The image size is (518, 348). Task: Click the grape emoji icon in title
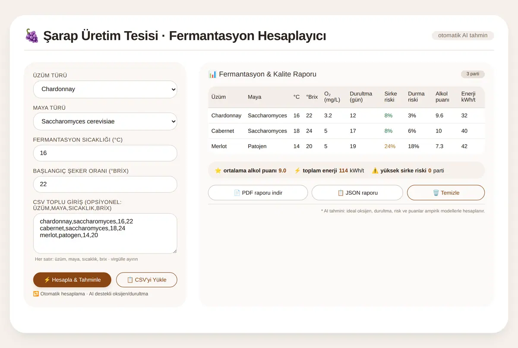(x=32, y=35)
